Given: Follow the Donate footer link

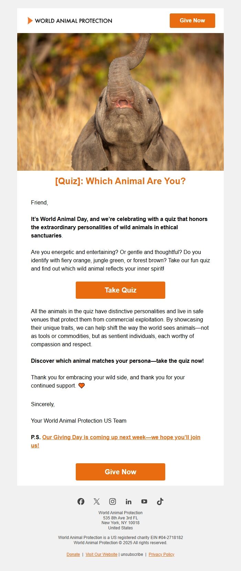Looking at the screenshot, I should [73, 554].
